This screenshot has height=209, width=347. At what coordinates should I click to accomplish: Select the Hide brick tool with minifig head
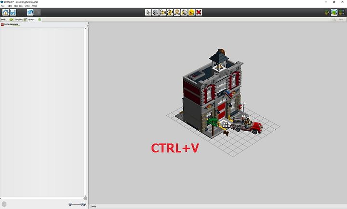coord(192,12)
